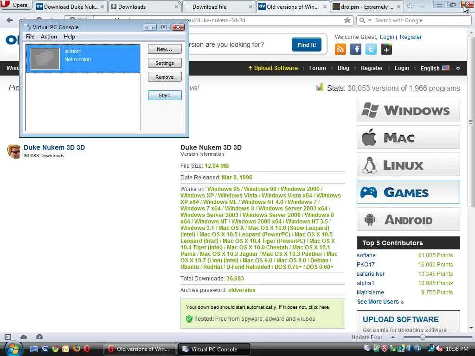This screenshot has height=356, width=475.
Task: Click Virtual PC Console taskbar button
Action: tap(214, 349)
